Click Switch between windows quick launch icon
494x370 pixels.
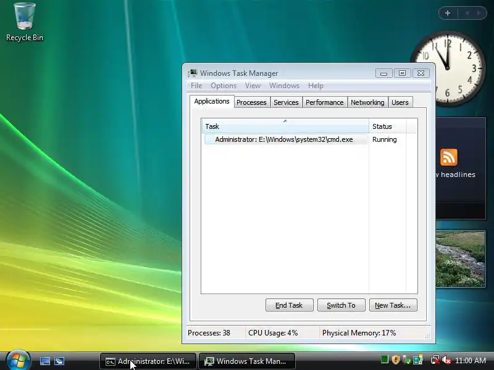(x=59, y=361)
